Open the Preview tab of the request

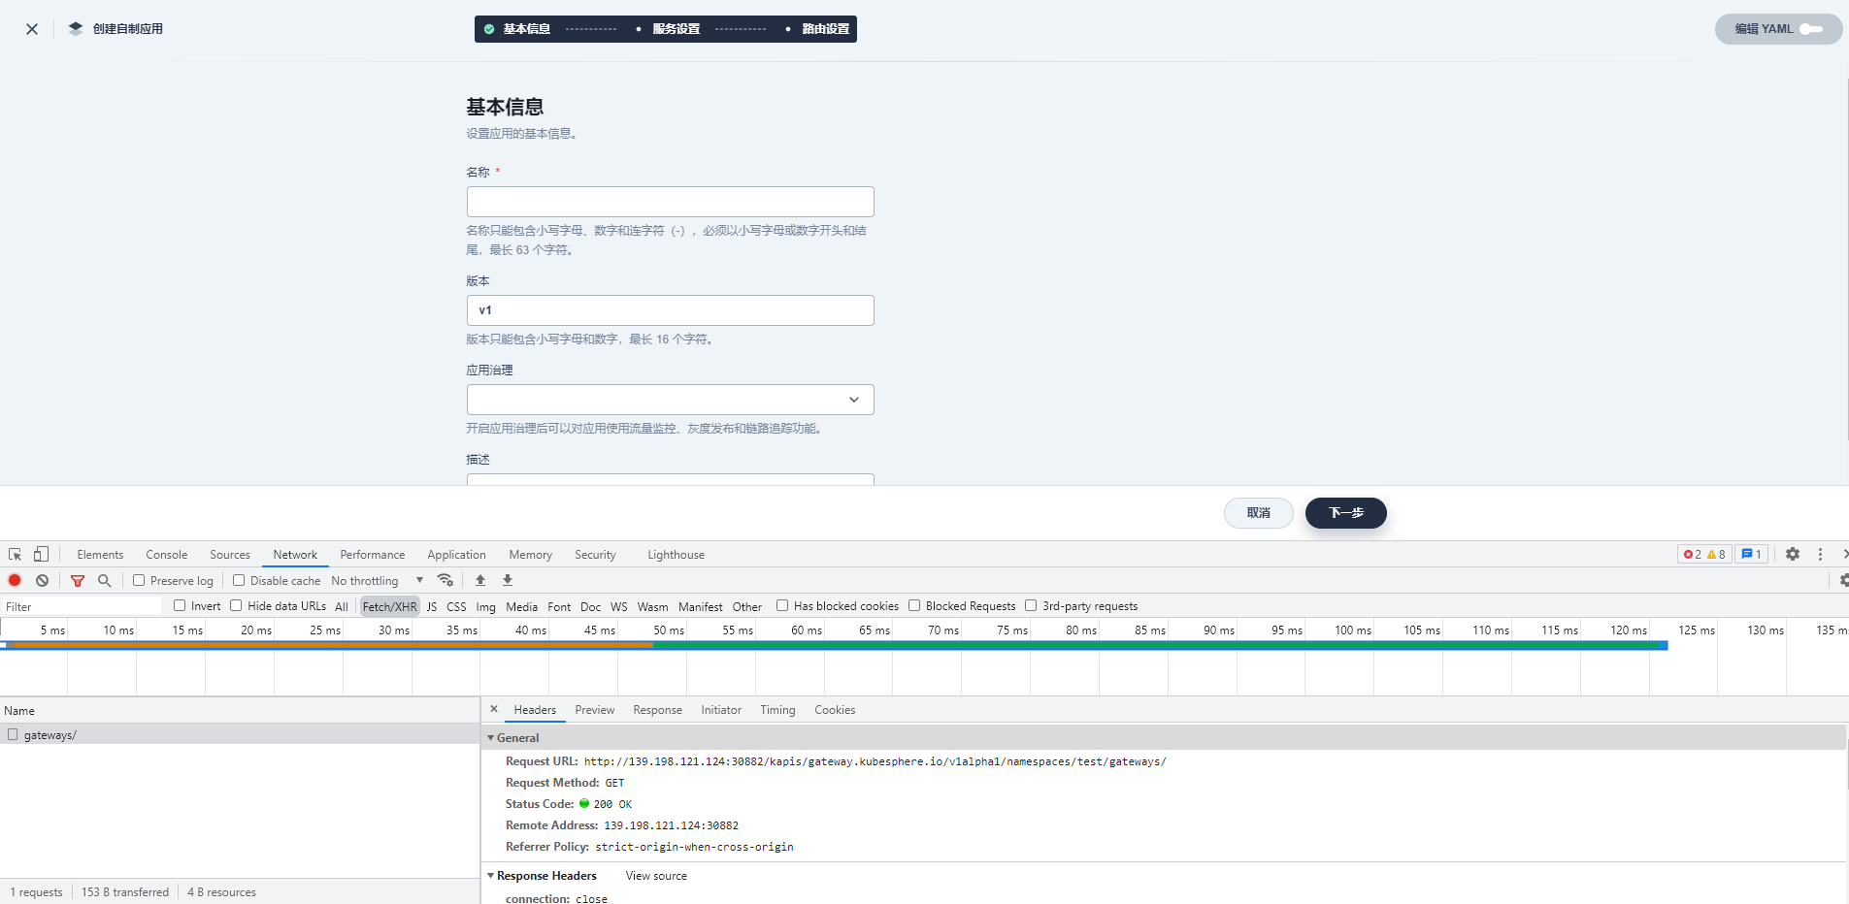(x=595, y=709)
